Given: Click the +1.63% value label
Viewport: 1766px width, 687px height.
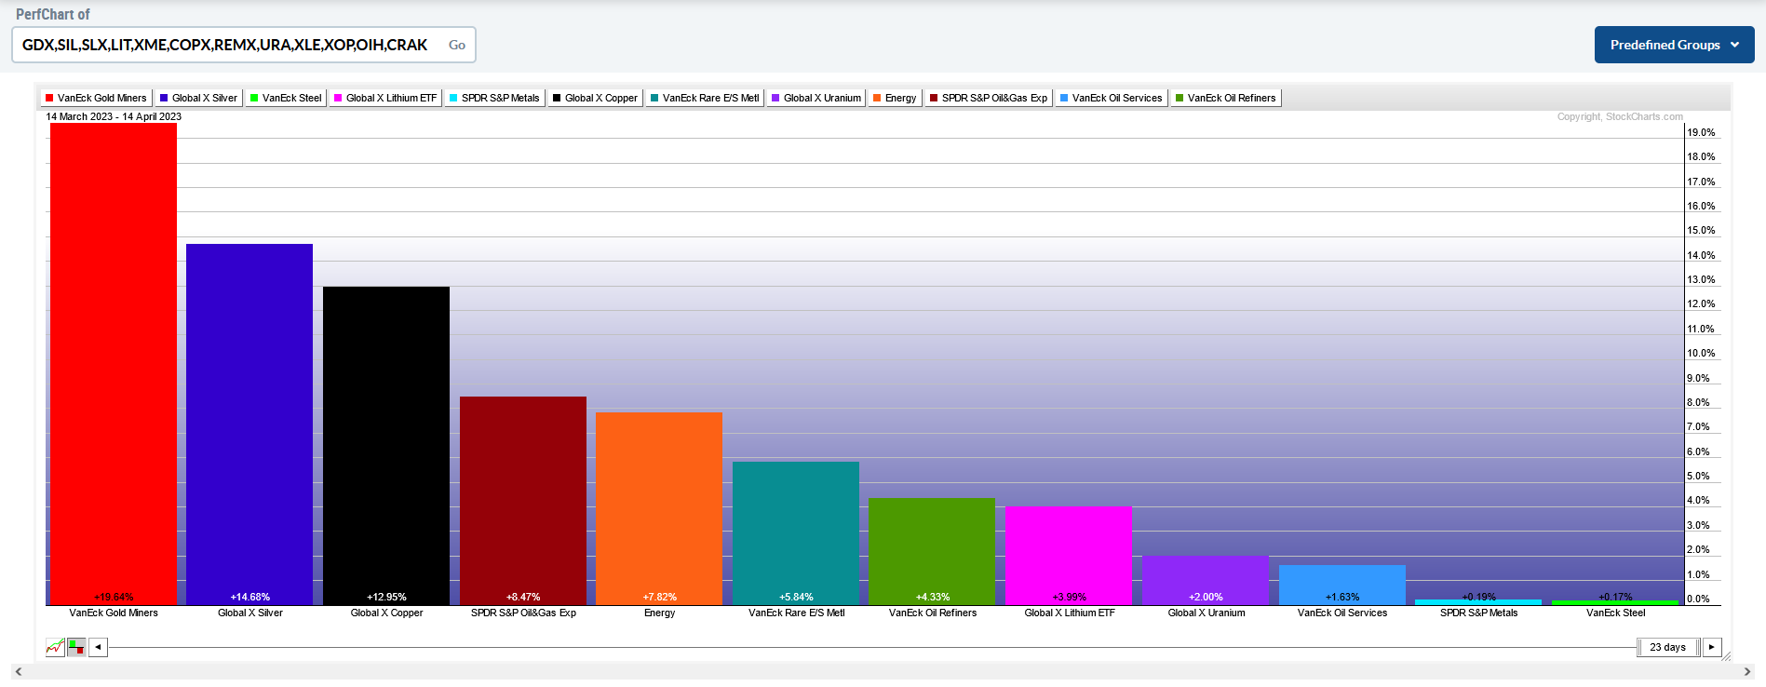Looking at the screenshot, I should [x=1342, y=597].
